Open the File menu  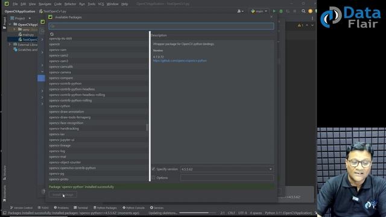click(x=15, y=4)
